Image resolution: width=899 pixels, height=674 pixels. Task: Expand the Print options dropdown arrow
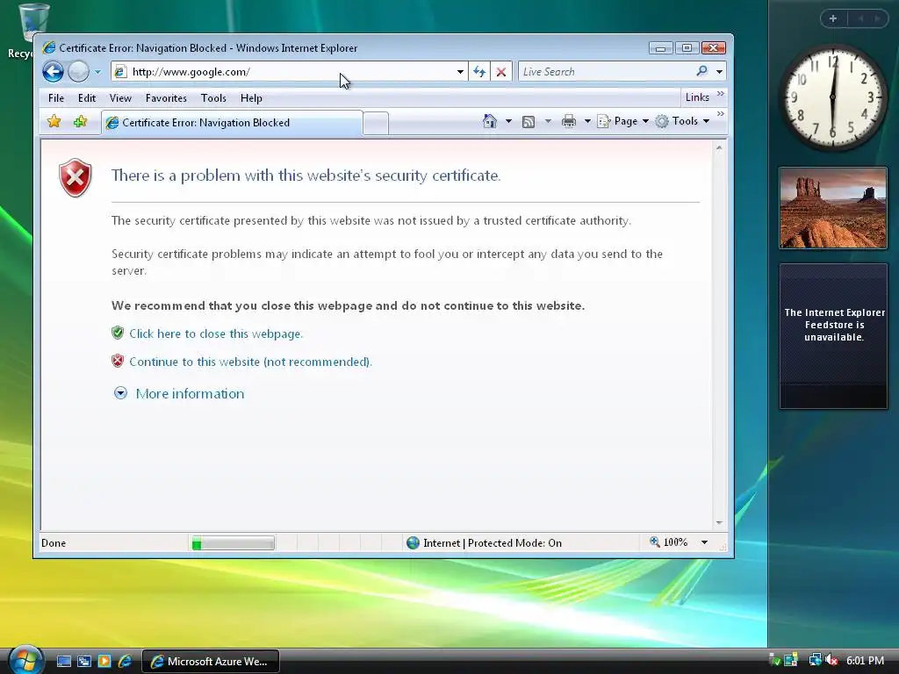pyautogui.click(x=587, y=121)
